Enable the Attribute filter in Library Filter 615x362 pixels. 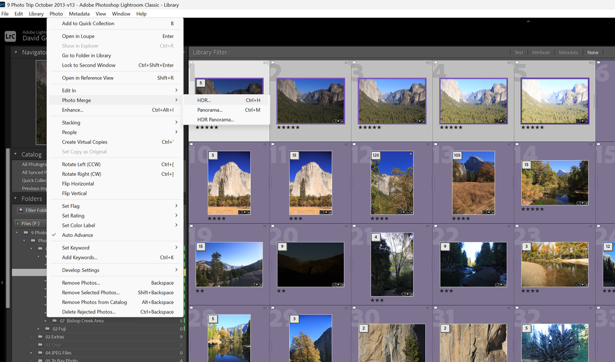[x=540, y=52]
